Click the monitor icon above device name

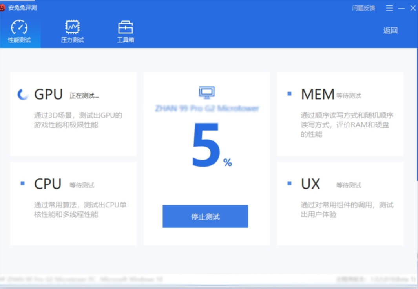pyautogui.click(x=206, y=93)
